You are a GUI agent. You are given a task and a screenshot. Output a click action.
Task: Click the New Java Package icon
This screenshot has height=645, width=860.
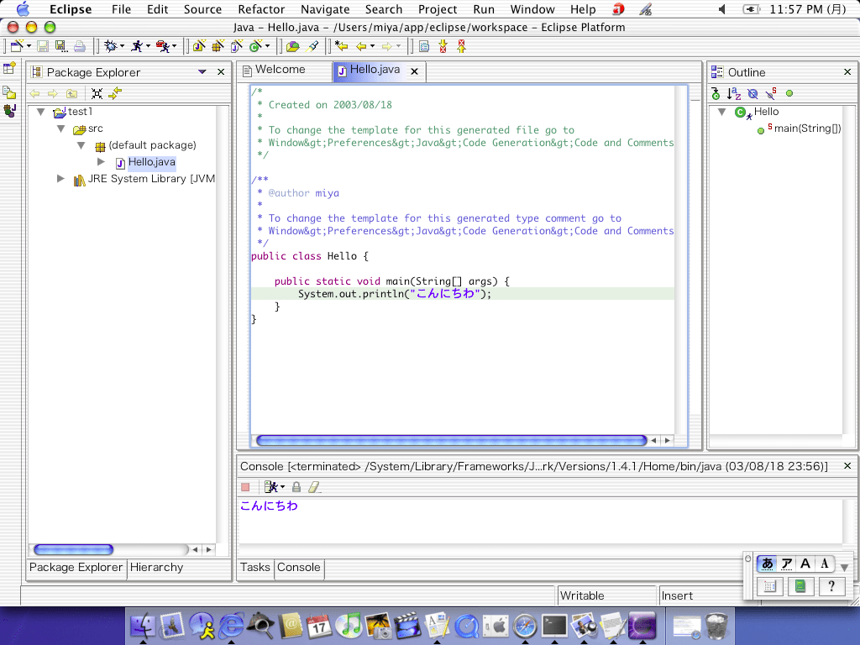click(218, 46)
